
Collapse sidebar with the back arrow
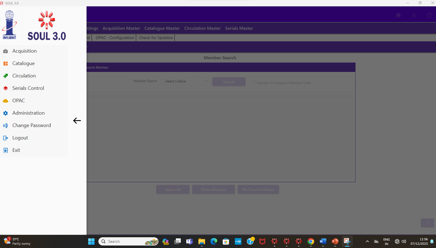[x=77, y=120]
